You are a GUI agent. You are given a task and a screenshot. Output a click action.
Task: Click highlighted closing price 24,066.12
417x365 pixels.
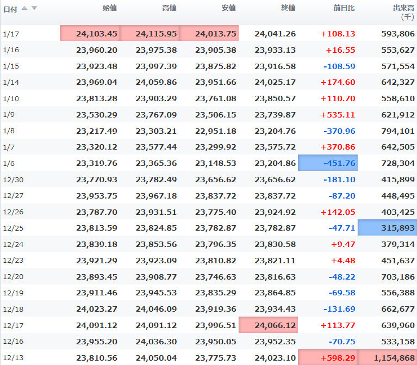pos(268,325)
